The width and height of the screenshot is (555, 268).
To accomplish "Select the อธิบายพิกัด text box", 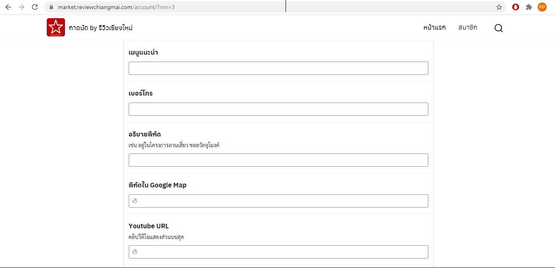I will click(x=278, y=160).
